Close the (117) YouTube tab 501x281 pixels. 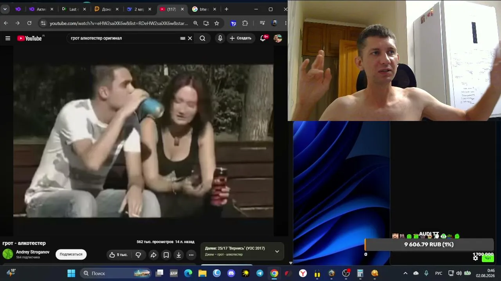click(x=182, y=9)
